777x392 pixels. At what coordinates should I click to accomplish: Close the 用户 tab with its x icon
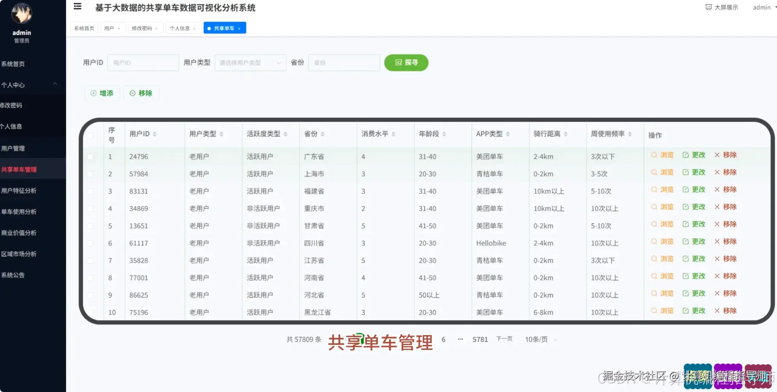[x=119, y=29]
